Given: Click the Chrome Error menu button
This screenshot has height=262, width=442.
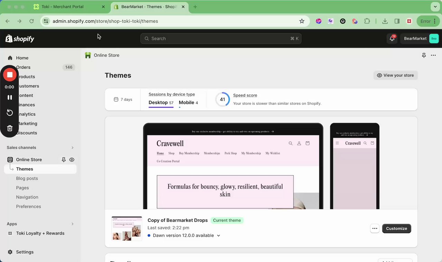Looking at the screenshot, I should point(428,21).
